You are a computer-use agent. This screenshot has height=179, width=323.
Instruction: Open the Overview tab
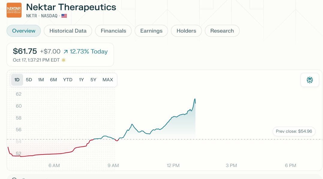tap(24, 31)
